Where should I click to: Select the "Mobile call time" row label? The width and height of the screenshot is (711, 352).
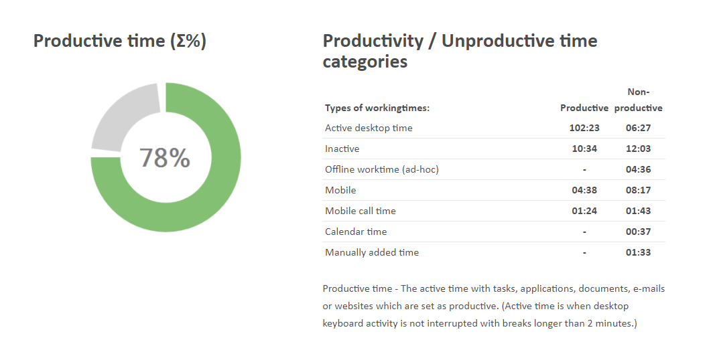[x=361, y=211]
